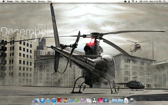The image size is (168, 105).
Task: Launch the white microphone app in dock
Action: tap(94, 100)
